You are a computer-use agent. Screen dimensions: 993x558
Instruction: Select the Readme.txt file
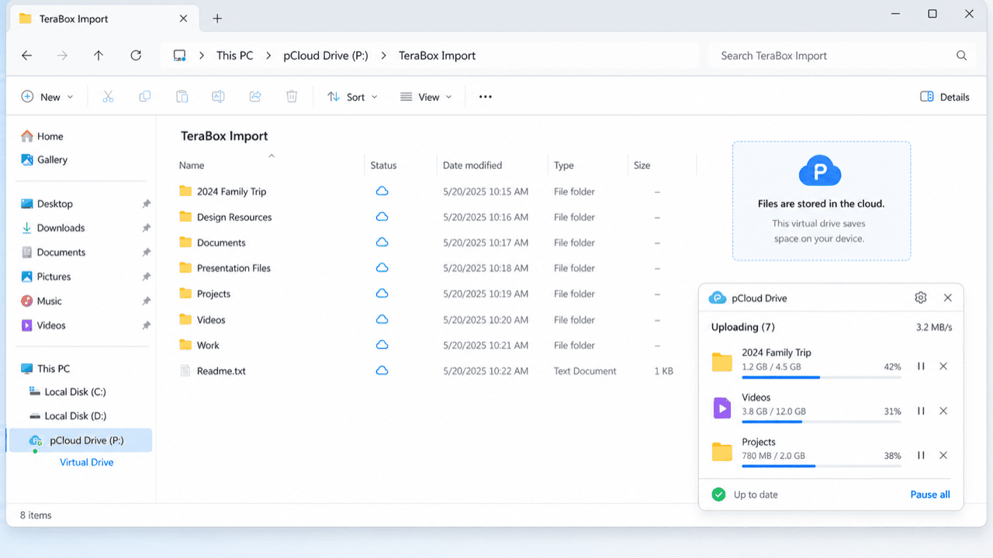tap(221, 371)
